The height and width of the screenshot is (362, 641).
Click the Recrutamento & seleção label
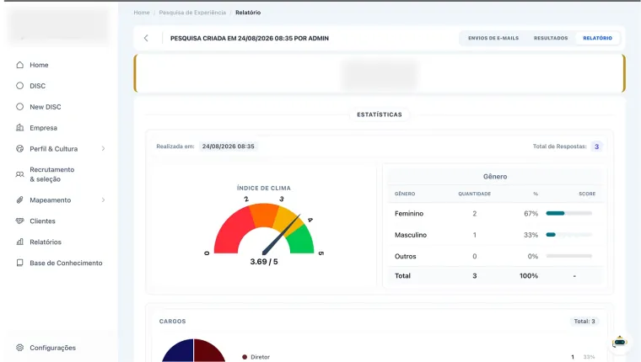tap(52, 174)
